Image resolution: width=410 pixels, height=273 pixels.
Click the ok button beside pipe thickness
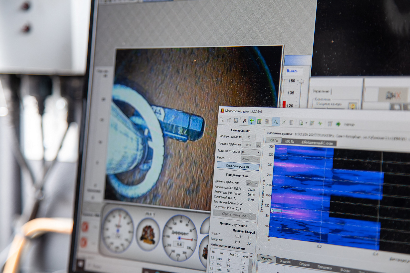(x=258, y=145)
